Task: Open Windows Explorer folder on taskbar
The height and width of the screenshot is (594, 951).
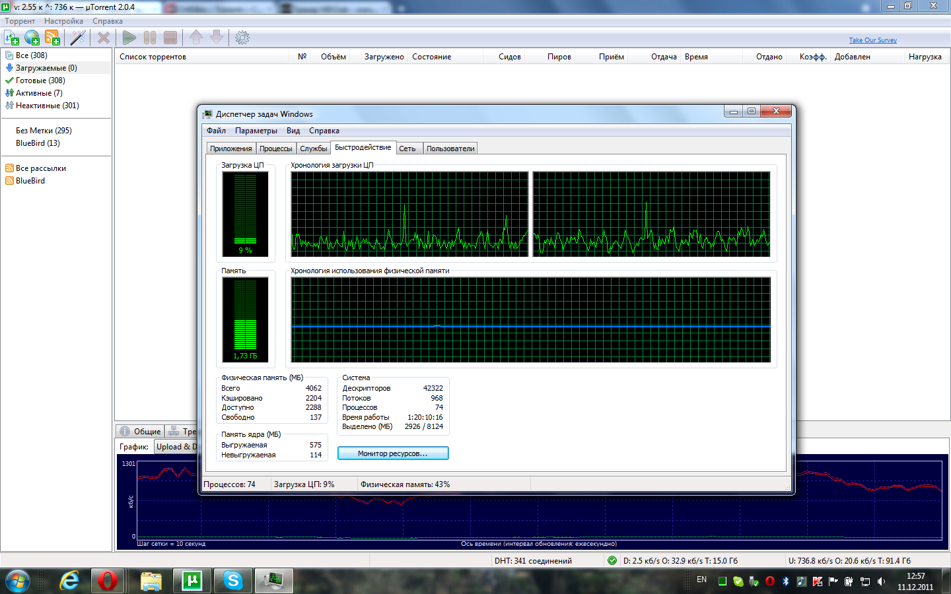Action: coord(151,581)
